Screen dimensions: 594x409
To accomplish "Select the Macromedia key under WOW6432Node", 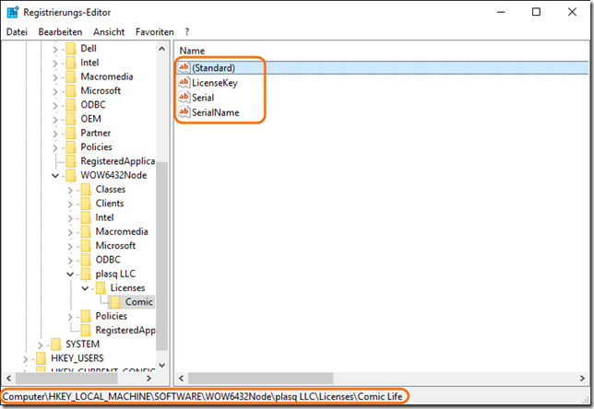I will (x=120, y=231).
